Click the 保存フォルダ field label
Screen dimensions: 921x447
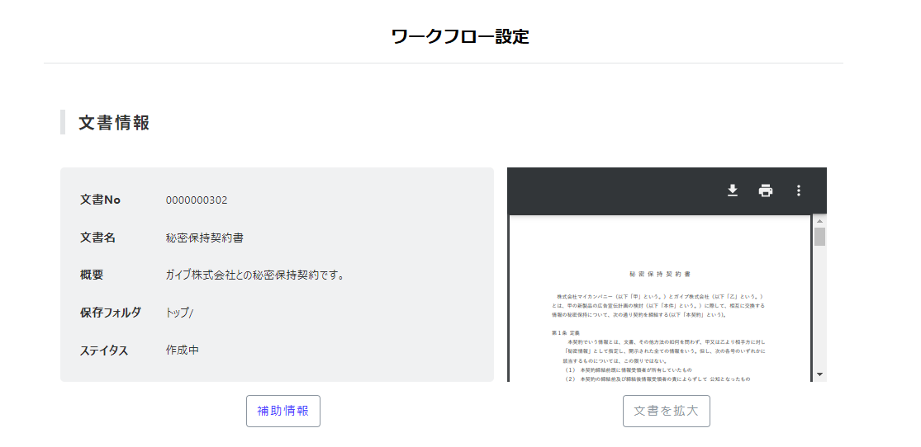111,313
